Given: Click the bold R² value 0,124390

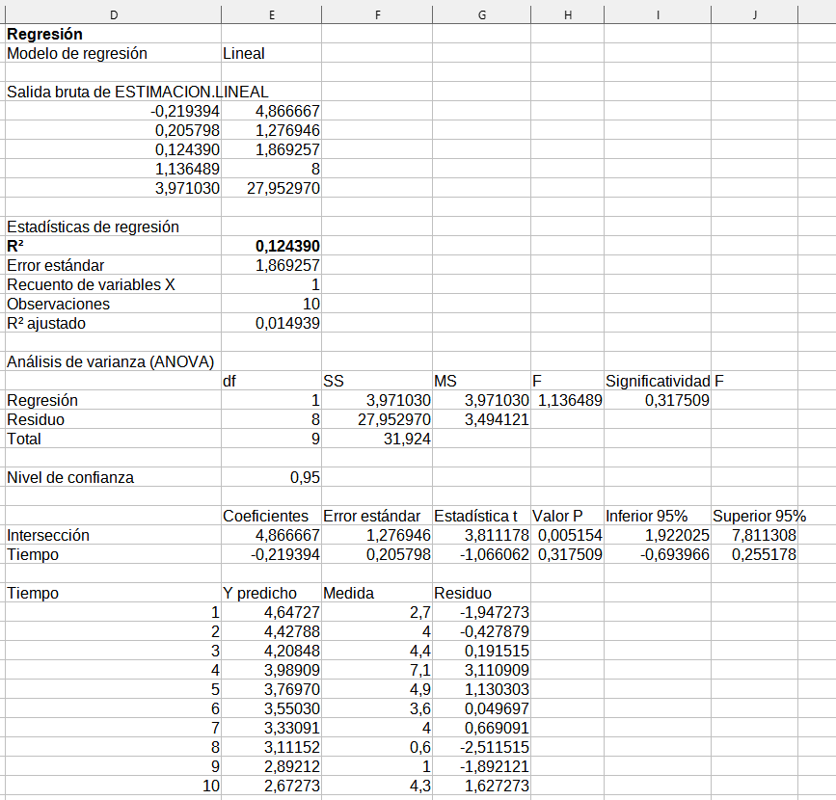Looking at the screenshot, I should [x=287, y=247].
